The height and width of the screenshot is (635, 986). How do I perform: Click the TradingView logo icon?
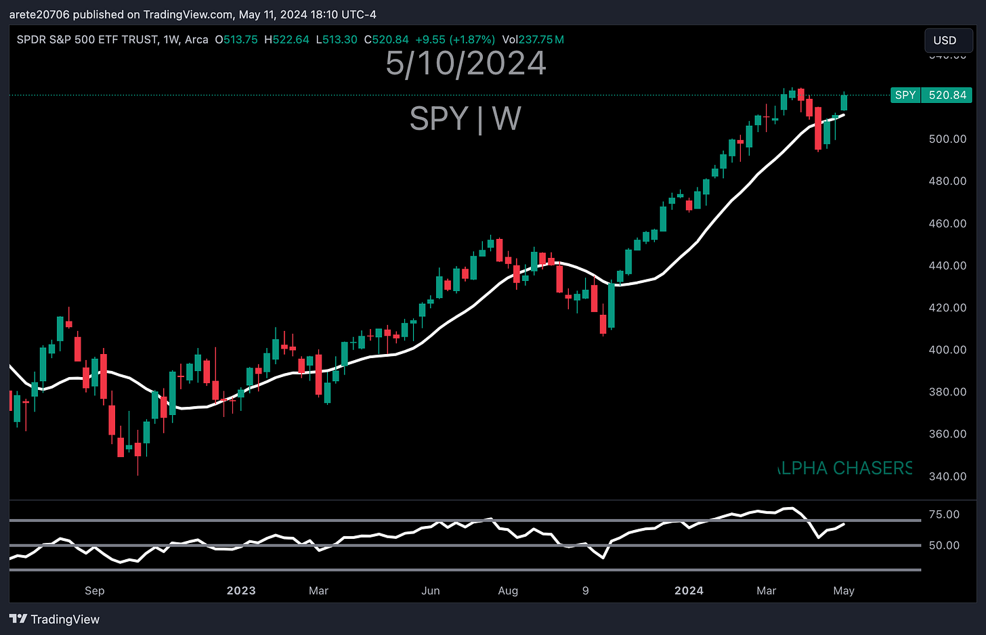coord(18,619)
